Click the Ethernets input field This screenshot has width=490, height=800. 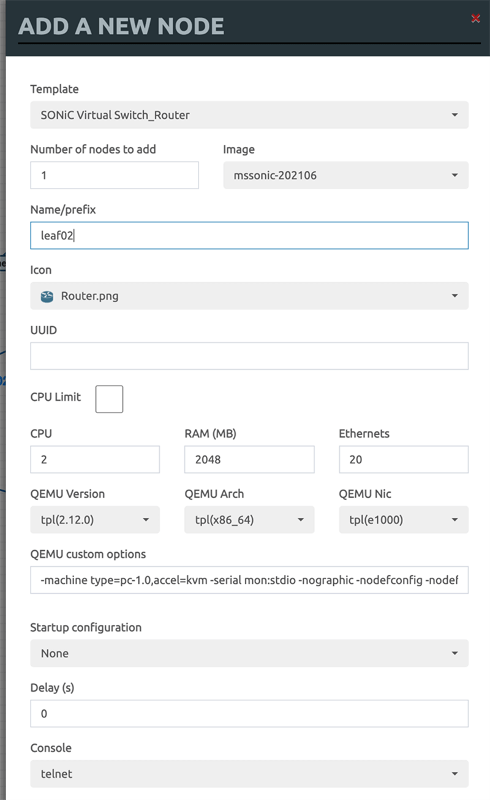403,460
